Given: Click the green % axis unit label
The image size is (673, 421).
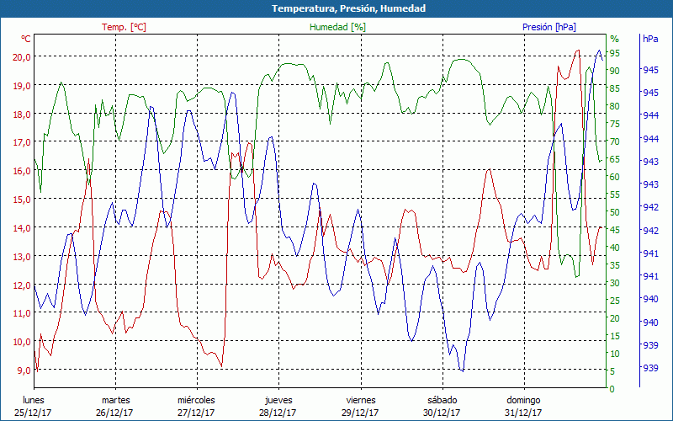Looking at the screenshot, I should (x=614, y=39).
